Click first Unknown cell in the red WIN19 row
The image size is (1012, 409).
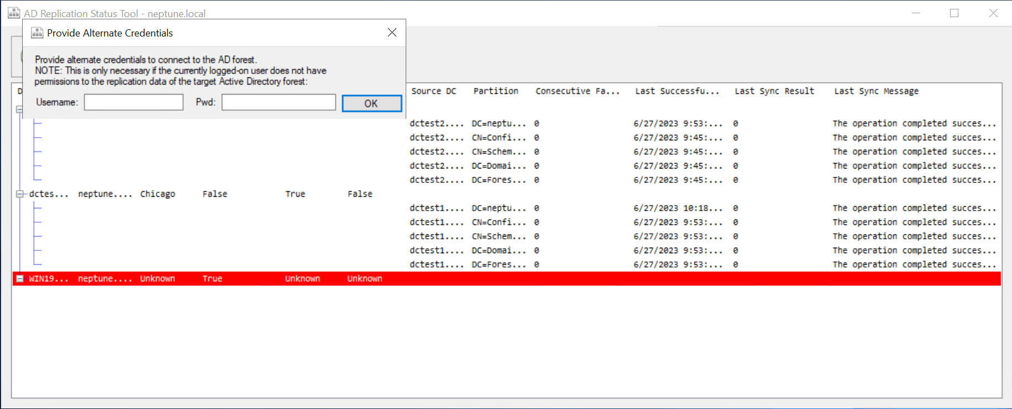158,279
